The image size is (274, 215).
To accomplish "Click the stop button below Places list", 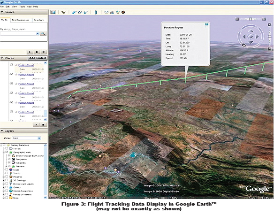I will tap(43, 124).
